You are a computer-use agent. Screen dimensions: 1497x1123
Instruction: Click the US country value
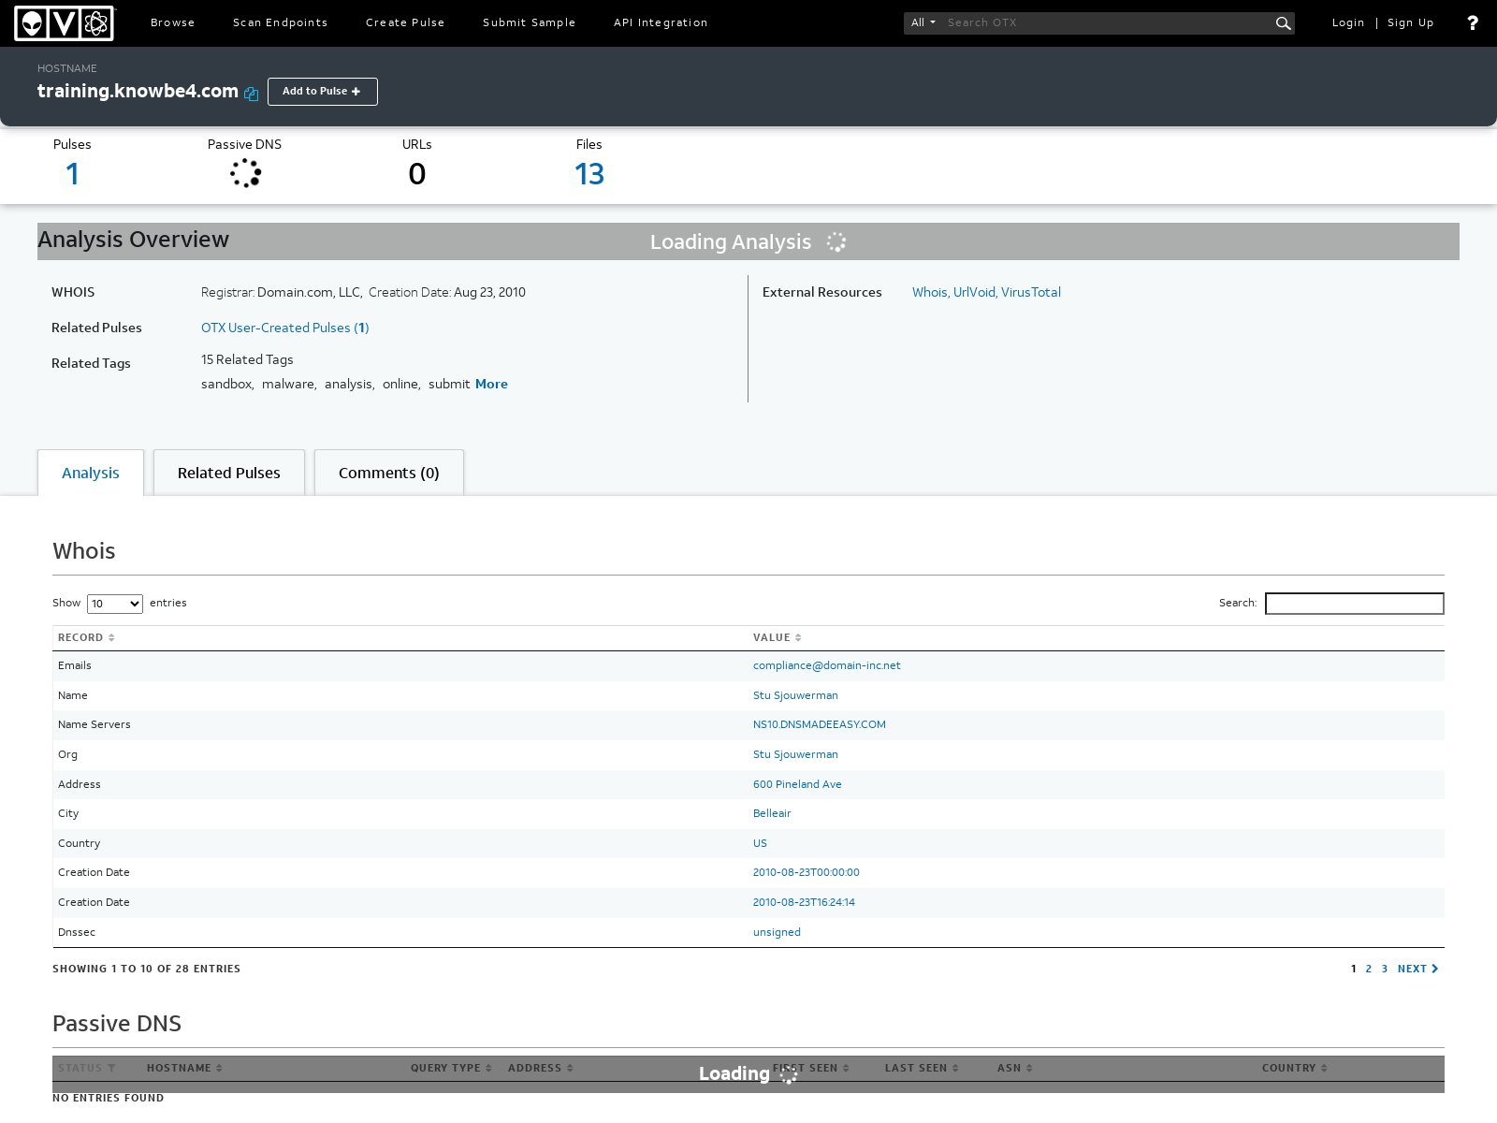coord(760,844)
